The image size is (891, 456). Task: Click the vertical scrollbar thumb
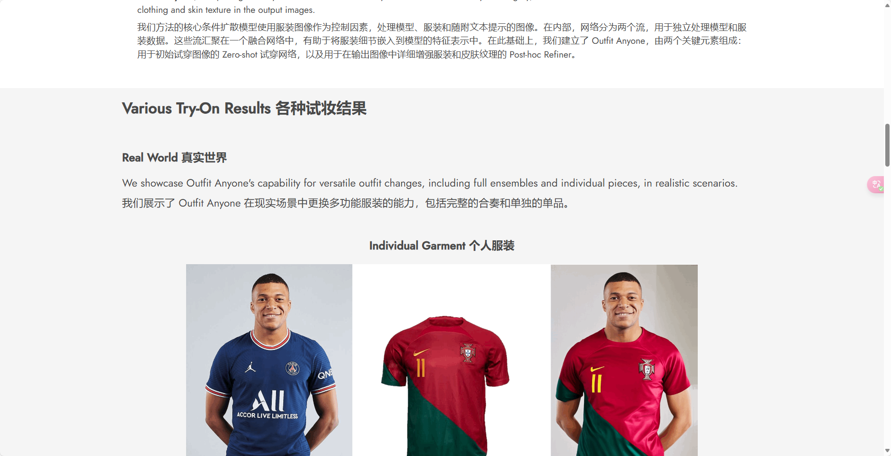(887, 145)
